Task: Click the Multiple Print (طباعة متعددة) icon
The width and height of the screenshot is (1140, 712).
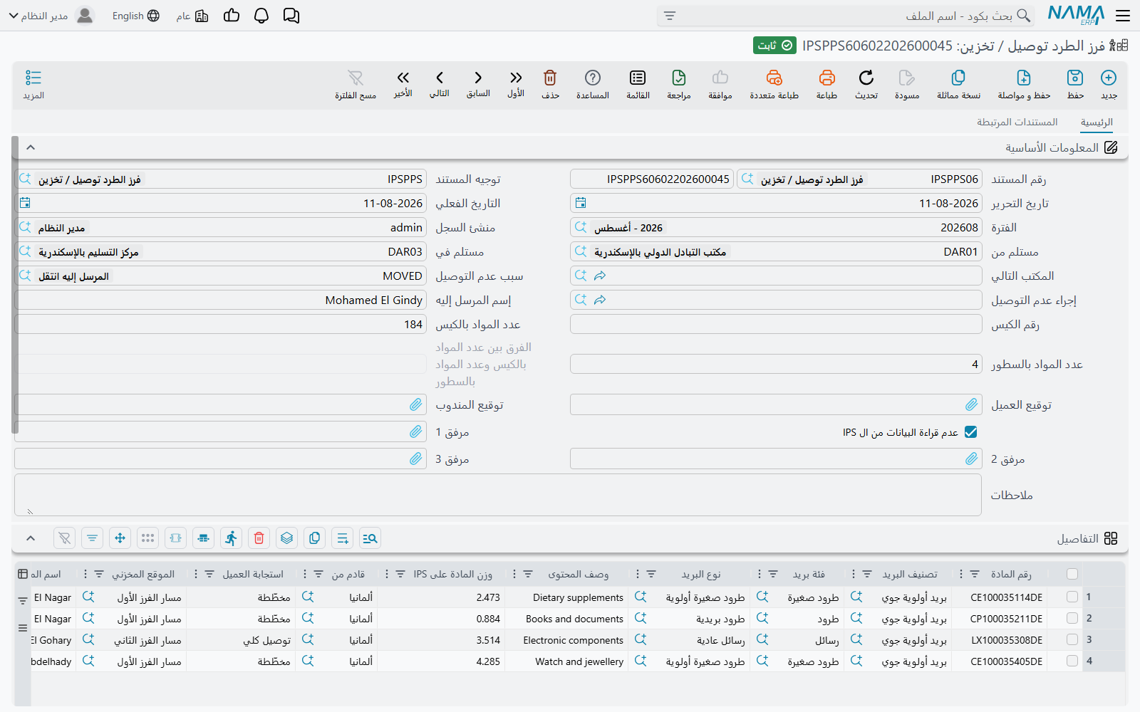Action: tap(774, 78)
